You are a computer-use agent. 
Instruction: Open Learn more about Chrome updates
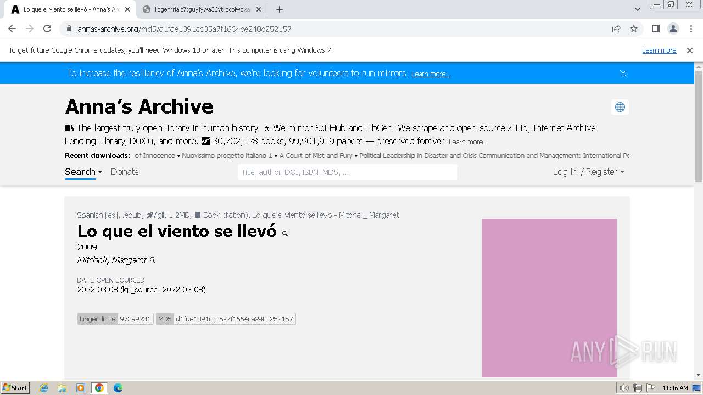(x=659, y=50)
